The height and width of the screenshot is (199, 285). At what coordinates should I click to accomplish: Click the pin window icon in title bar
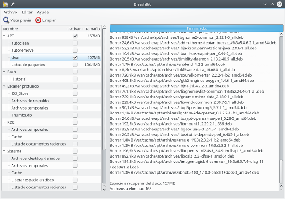point(12,4)
